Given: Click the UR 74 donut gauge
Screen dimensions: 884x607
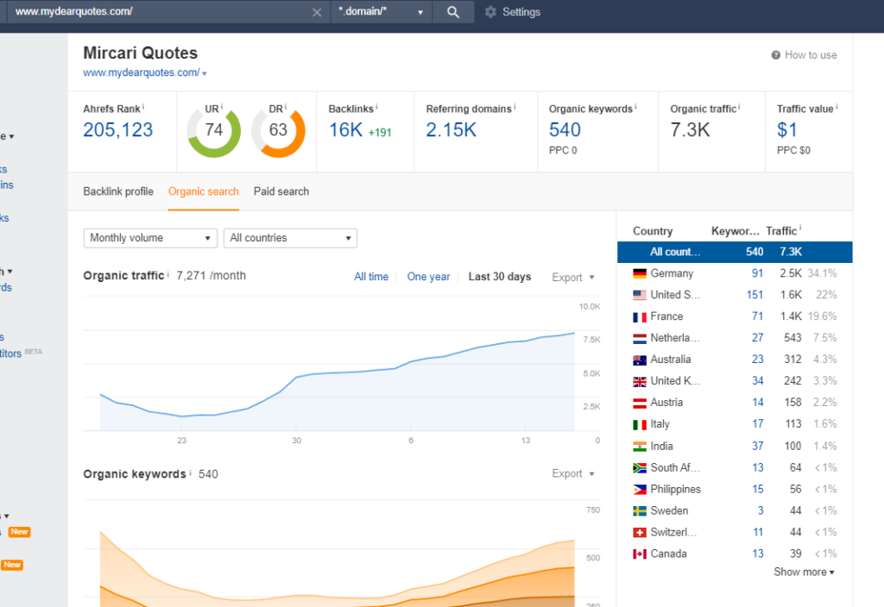Looking at the screenshot, I should [x=214, y=131].
